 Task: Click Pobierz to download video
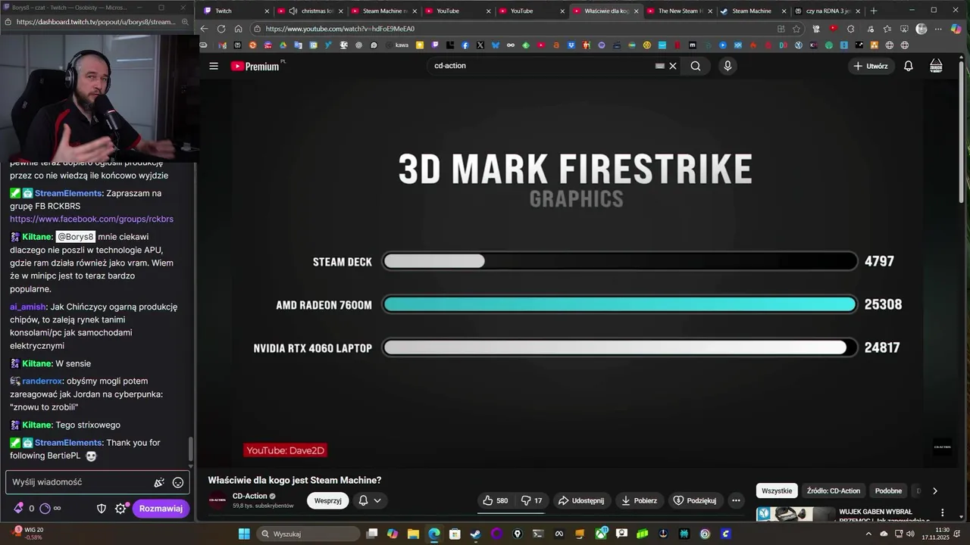[x=640, y=500]
